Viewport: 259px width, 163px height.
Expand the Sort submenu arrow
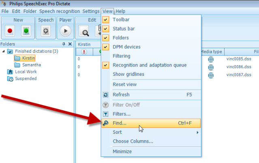tap(197, 133)
